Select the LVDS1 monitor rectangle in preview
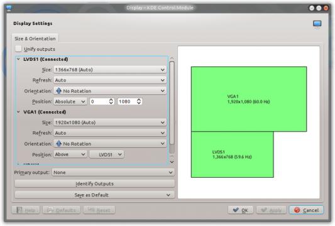Screen dimensions: 335x226 click(x=232, y=154)
